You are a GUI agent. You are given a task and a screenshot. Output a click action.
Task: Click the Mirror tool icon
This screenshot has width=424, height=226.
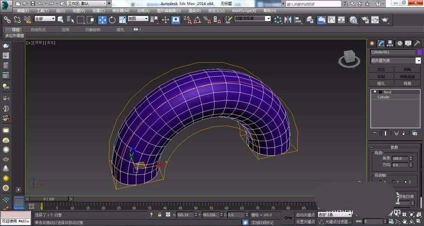point(289,20)
